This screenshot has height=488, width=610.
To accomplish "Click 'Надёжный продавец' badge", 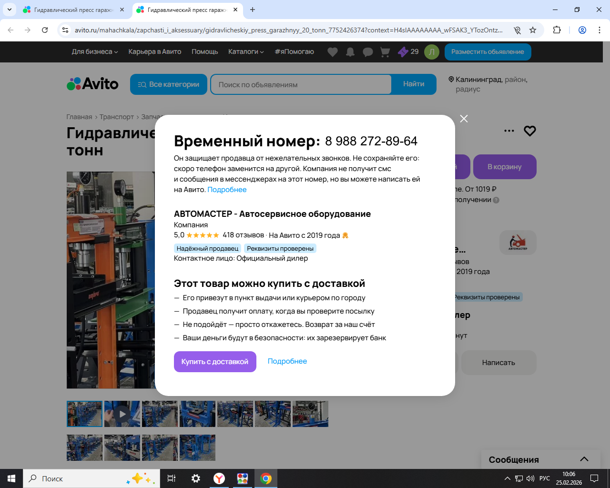I will pos(207,248).
